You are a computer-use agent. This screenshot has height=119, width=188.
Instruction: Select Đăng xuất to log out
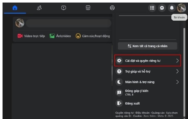[132, 103]
